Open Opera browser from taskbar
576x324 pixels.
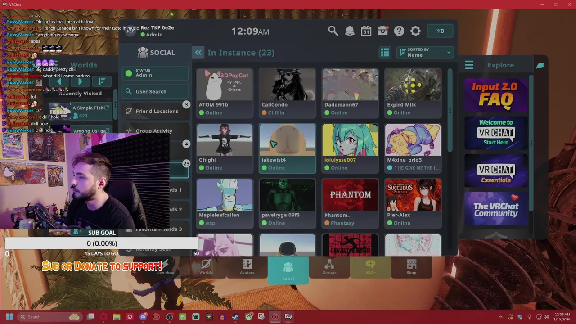(103, 317)
